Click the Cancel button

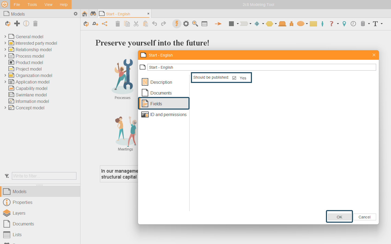(x=364, y=217)
